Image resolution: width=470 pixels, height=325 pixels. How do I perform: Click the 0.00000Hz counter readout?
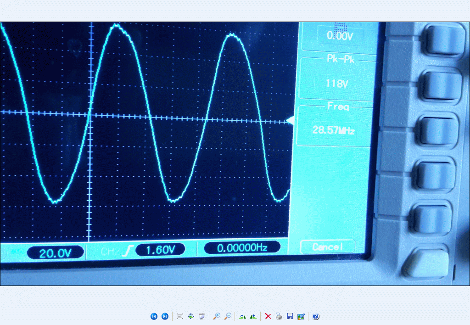242,248
